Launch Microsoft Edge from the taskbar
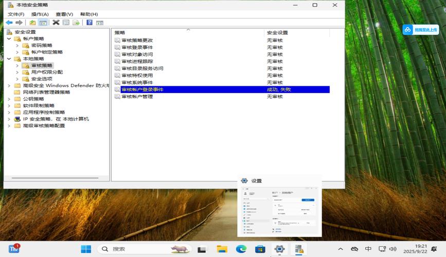Screen dimensions: 446x257 pos(241,249)
